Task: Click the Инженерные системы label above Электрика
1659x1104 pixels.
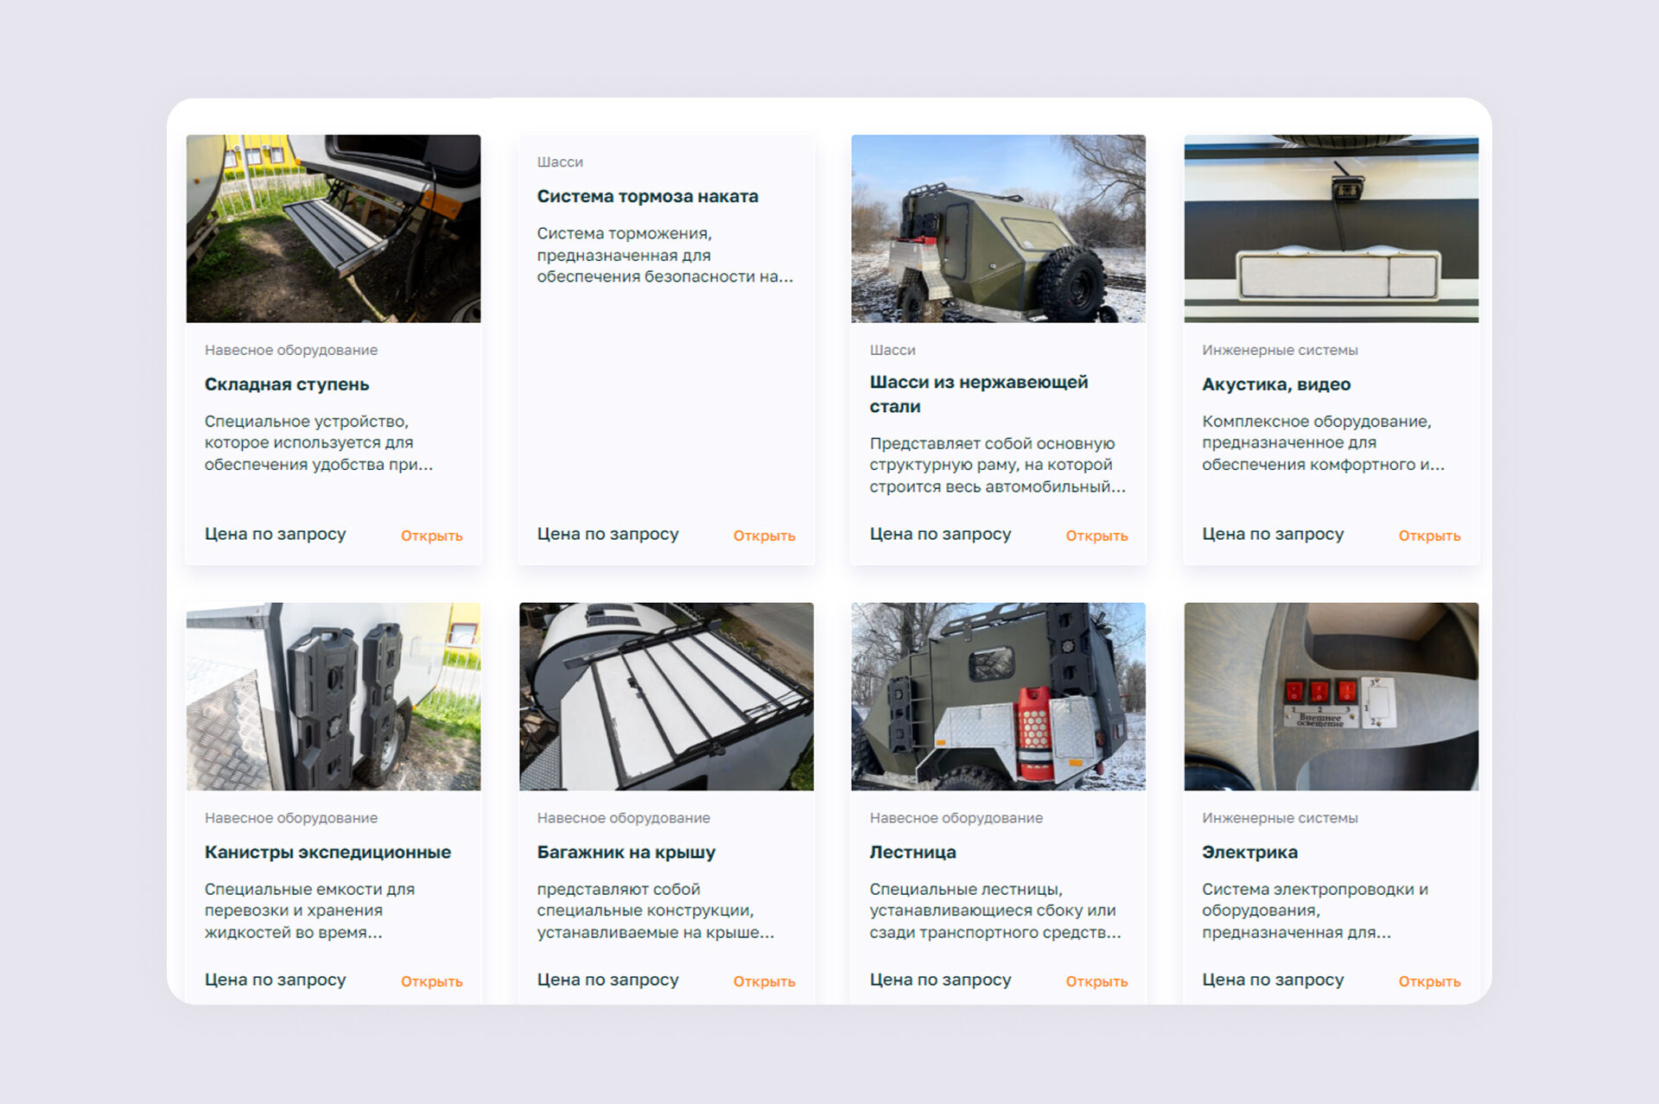Action: [1280, 818]
